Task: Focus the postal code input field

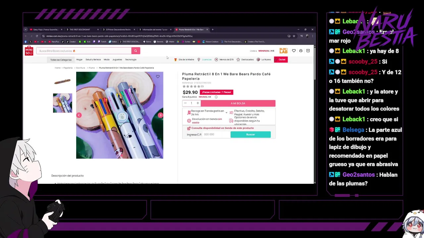Action: pyautogui.click(x=216, y=135)
